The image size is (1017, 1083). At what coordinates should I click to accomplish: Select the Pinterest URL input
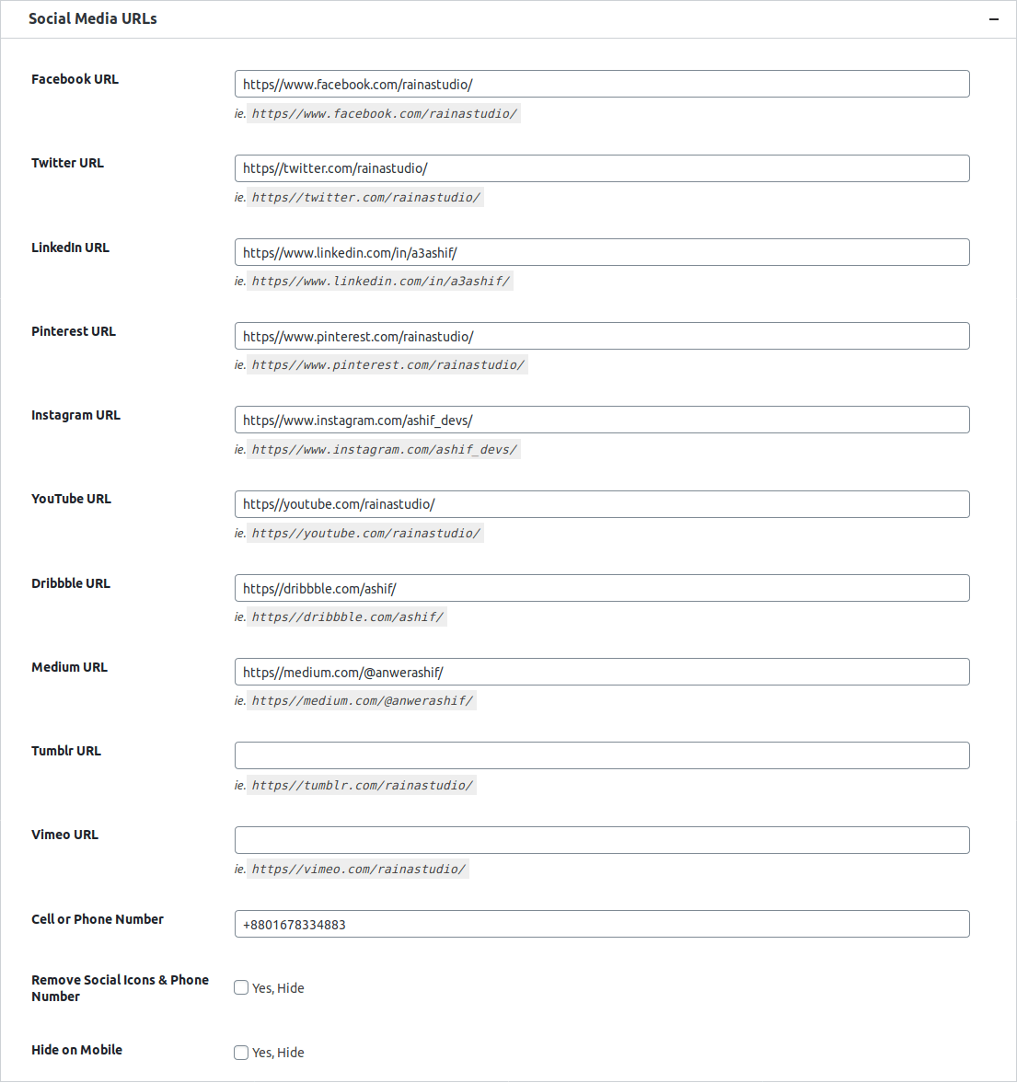602,337
